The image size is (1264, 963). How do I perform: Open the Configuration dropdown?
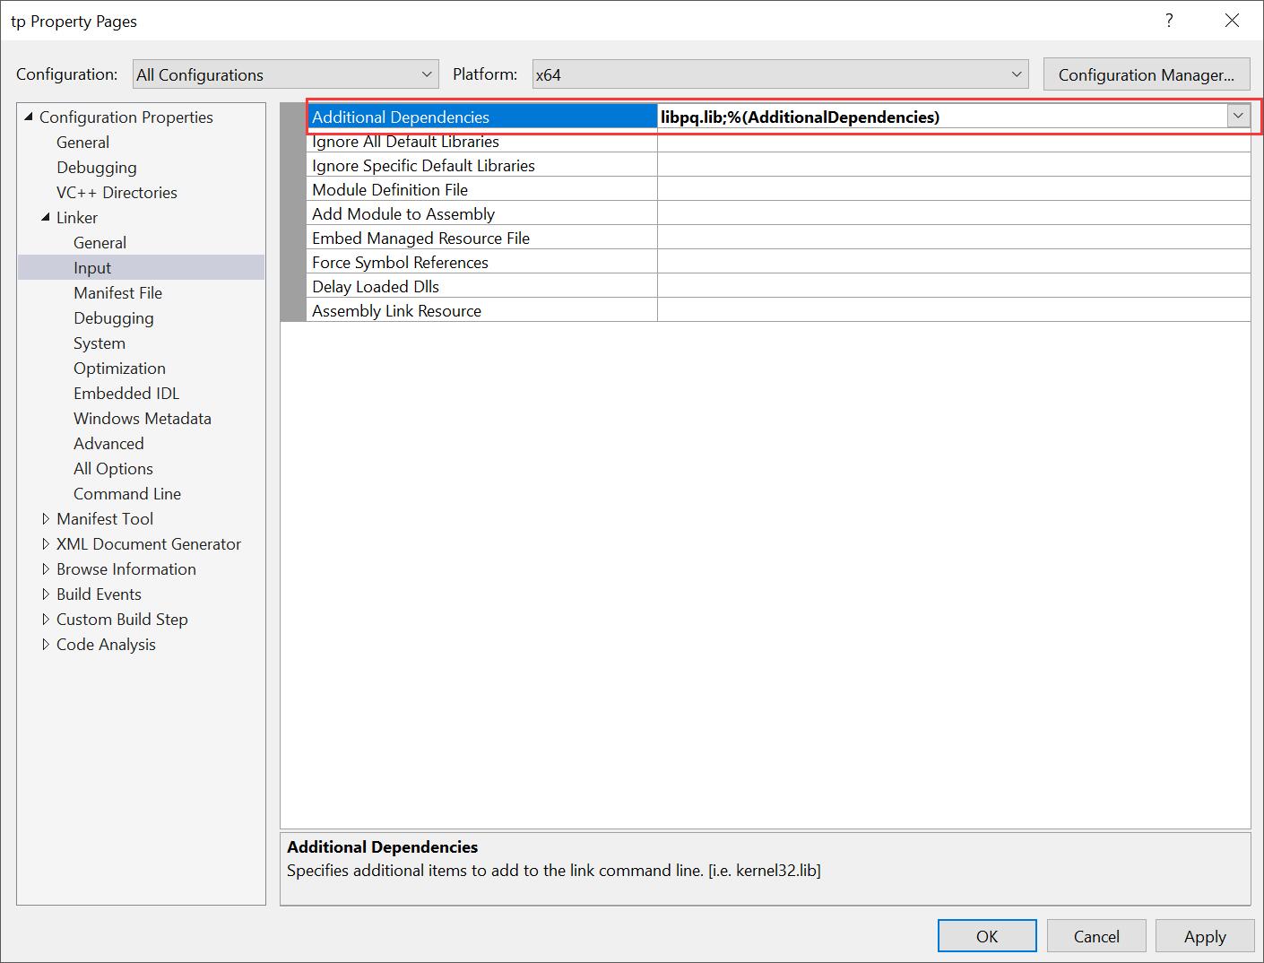(425, 74)
